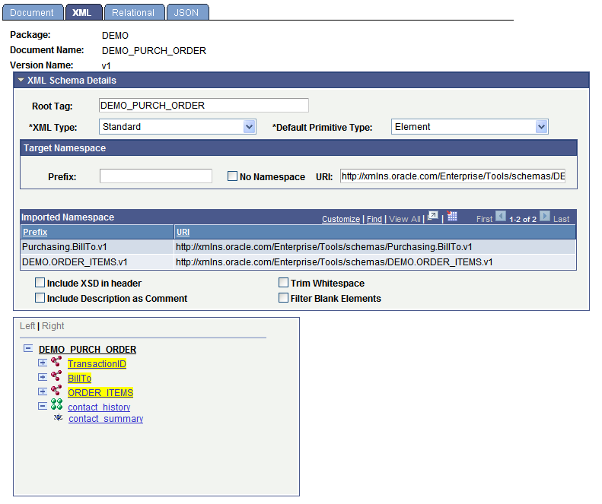Click the Find link in grid header

coord(374,219)
